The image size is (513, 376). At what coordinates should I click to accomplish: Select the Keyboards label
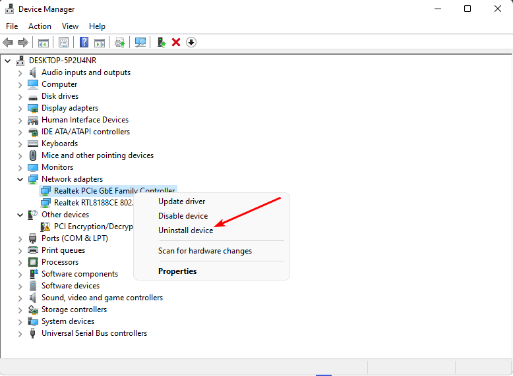tap(59, 144)
